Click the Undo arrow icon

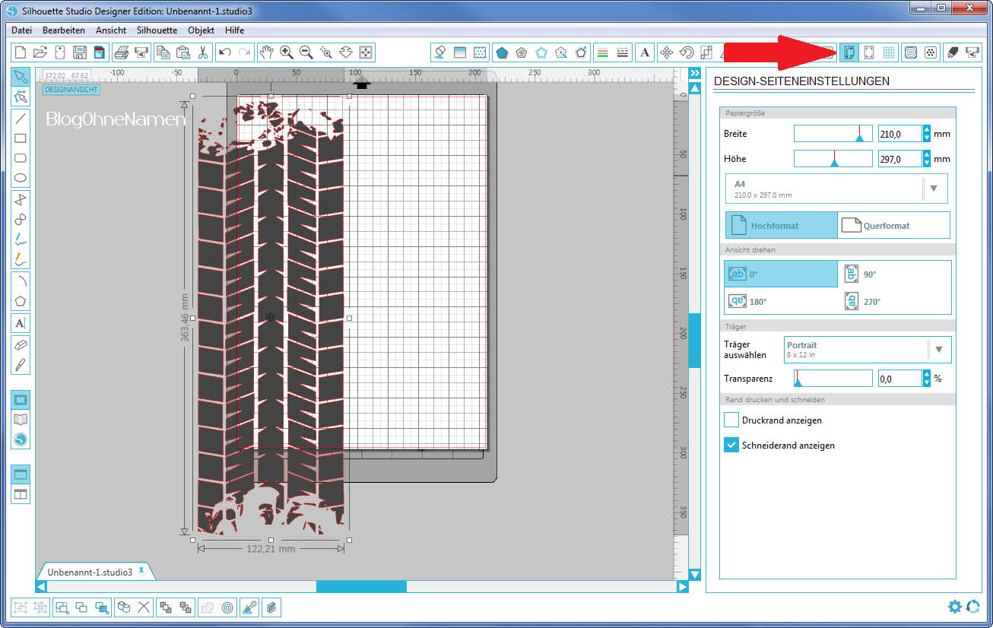point(224,52)
